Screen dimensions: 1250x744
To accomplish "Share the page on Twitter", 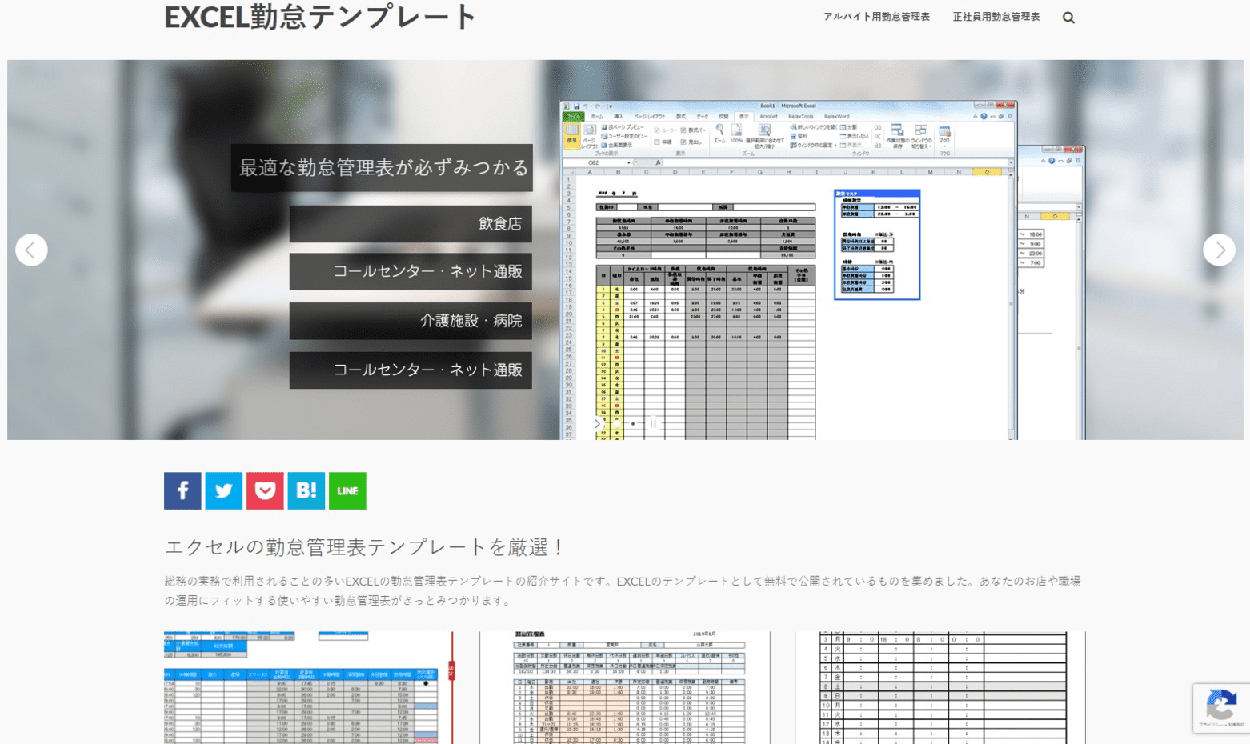I will [x=224, y=490].
